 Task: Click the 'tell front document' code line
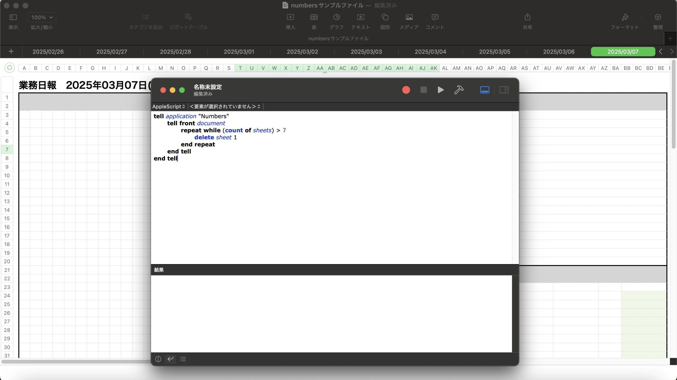pyautogui.click(x=196, y=123)
